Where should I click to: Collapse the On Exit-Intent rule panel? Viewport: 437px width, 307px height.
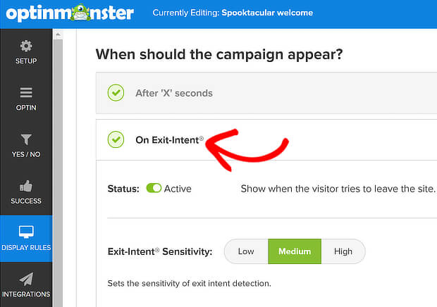point(266,139)
